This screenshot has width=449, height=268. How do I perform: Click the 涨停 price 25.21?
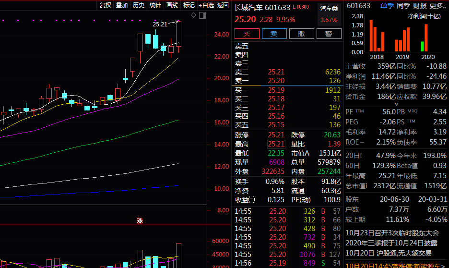[276, 134]
